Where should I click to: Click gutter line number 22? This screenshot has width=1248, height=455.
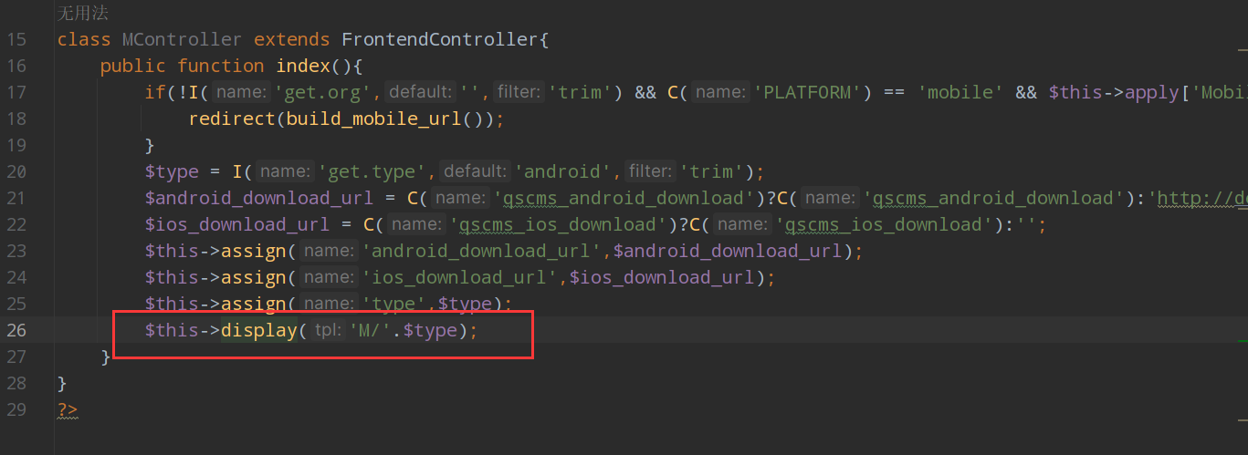click(x=16, y=225)
